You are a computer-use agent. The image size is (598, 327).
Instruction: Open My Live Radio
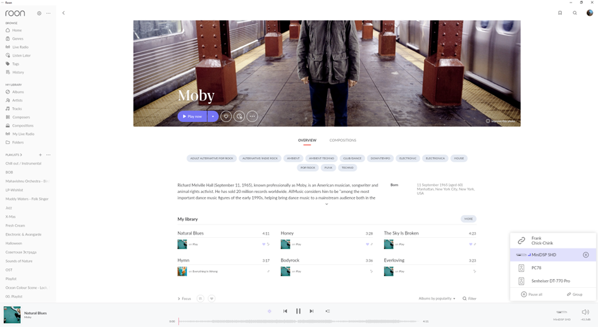click(x=20, y=134)
